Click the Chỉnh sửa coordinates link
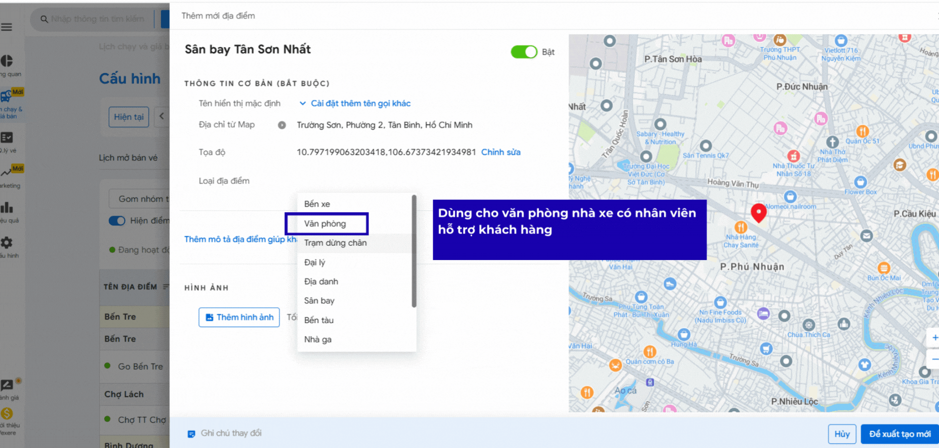The width and height of the screenshot is (939, 448). (500, 152)
